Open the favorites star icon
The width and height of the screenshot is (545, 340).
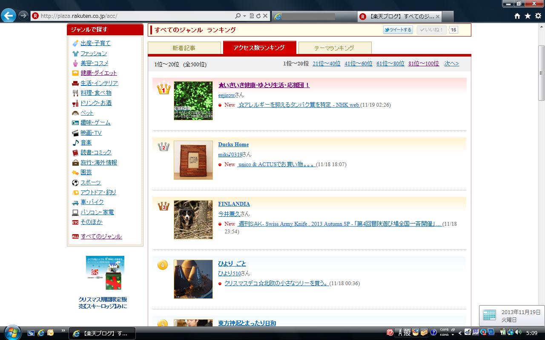(528, 16)
